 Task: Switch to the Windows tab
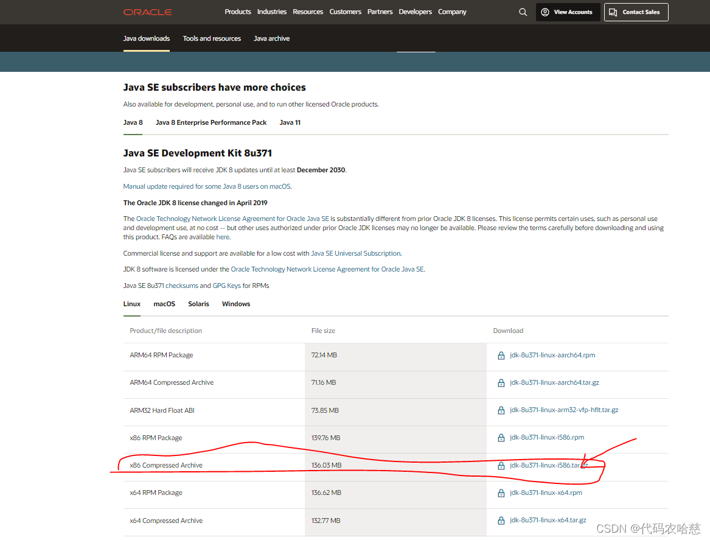pyautogui.click(x=236, y=304)
